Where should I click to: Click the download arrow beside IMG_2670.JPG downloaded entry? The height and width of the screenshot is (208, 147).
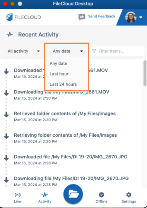tap(6, 158)
